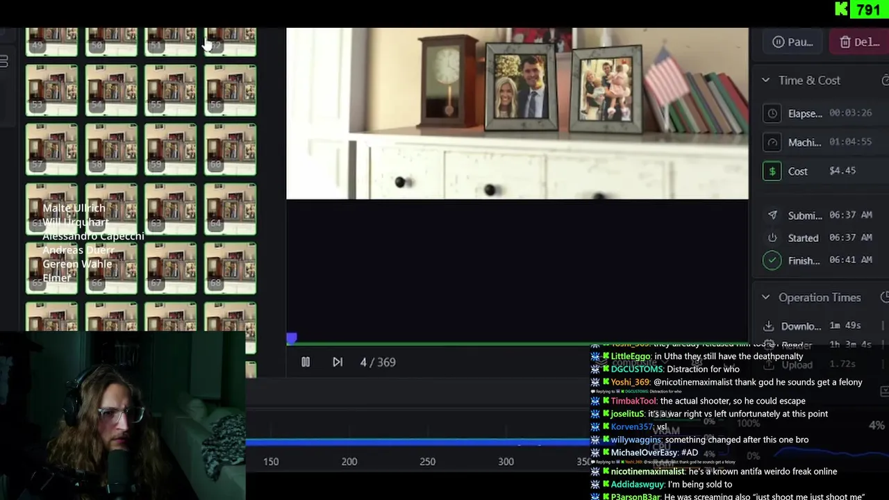
Task: Delete the render job with Delete button
Action: 860,42
